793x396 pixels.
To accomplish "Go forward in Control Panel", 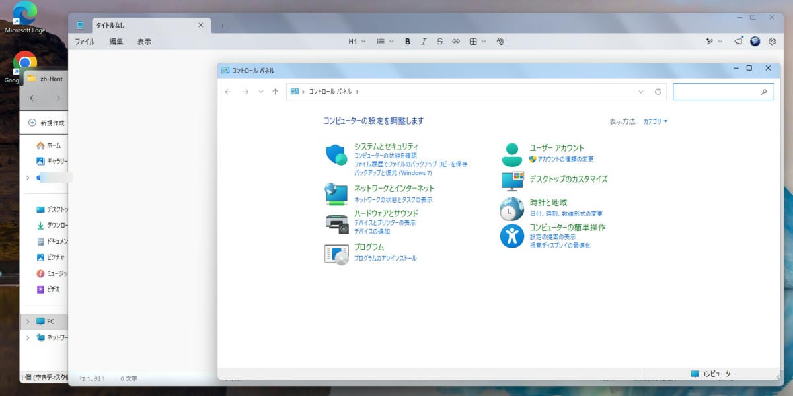I will point(245,92).
